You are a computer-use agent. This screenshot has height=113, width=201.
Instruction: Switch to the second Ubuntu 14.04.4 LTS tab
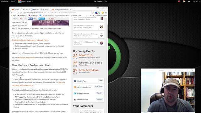pyautogui.click(x=41, y=9)
